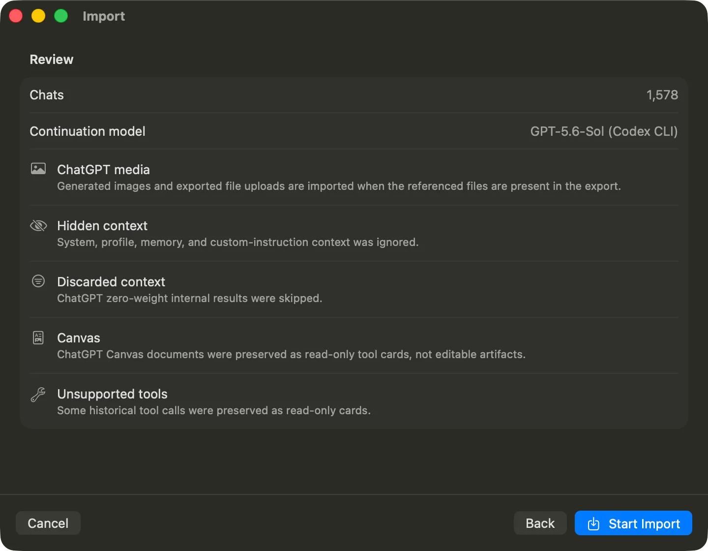Click the Discarded context lines icon
Viewport: 708px width, 551px height.
coord(38,281)
